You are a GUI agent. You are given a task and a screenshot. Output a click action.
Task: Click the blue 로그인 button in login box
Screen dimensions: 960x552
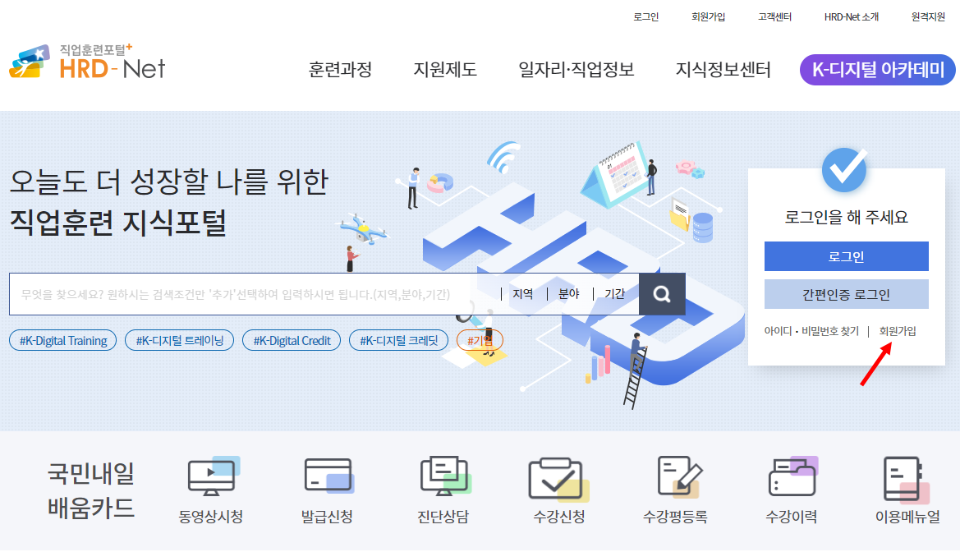tap(846, 257)
